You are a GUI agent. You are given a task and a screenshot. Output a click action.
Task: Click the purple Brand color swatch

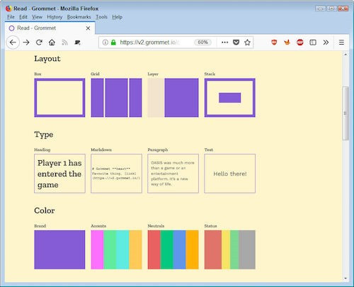59,249
